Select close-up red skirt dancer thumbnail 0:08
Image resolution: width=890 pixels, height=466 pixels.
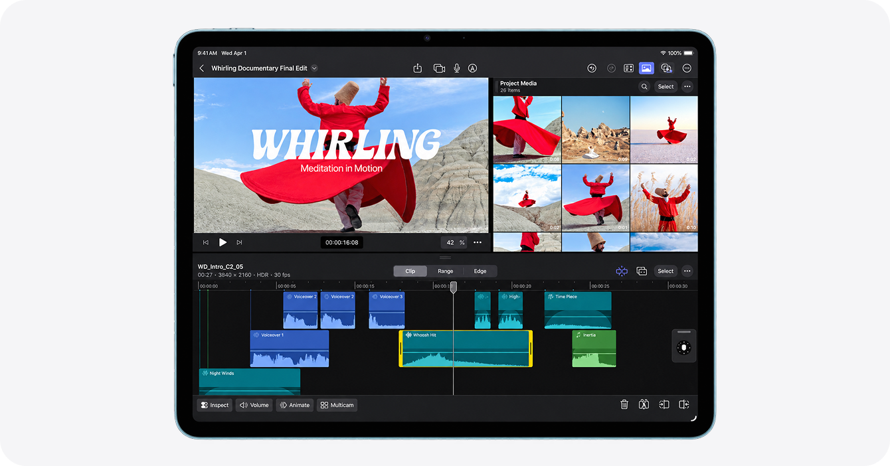click(527, 129)
